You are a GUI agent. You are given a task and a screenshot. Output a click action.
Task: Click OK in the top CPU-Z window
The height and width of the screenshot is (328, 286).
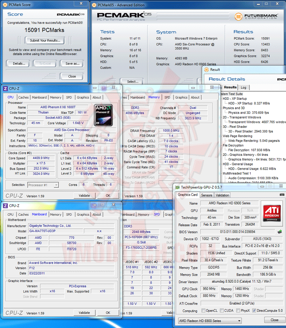(108, 196)
